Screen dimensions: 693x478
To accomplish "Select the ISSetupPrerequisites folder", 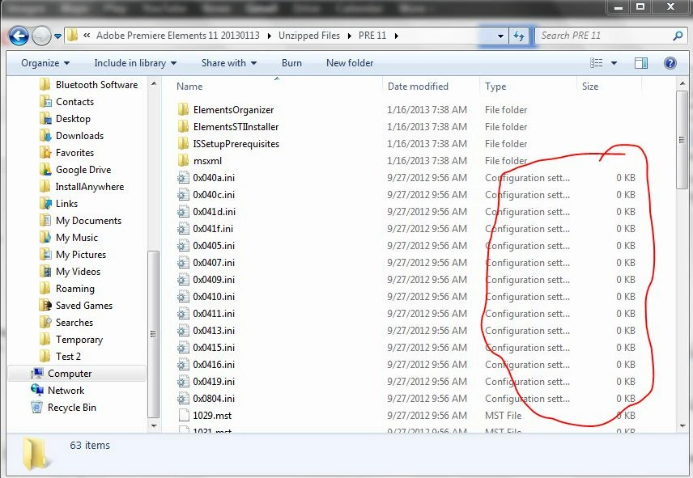I will click(x=228, y=144).
